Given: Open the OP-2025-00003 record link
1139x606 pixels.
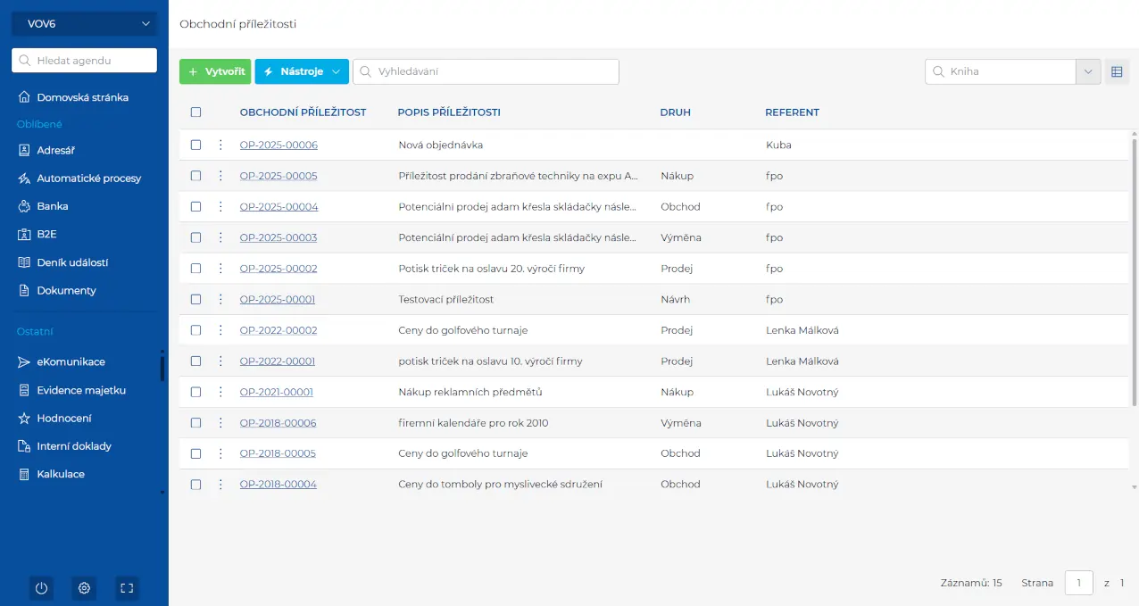Looking at the screenshot, I should coord(279,237).
